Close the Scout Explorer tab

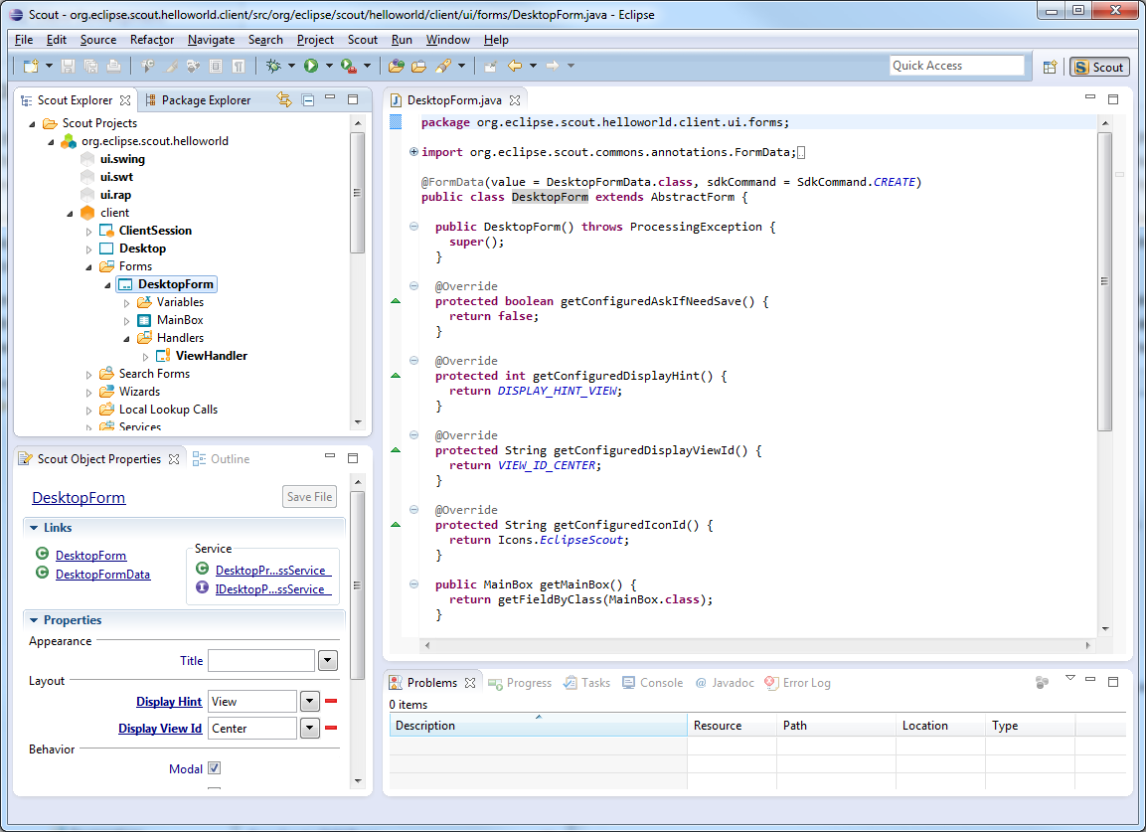pyautogui.click(x=125, y=100)
